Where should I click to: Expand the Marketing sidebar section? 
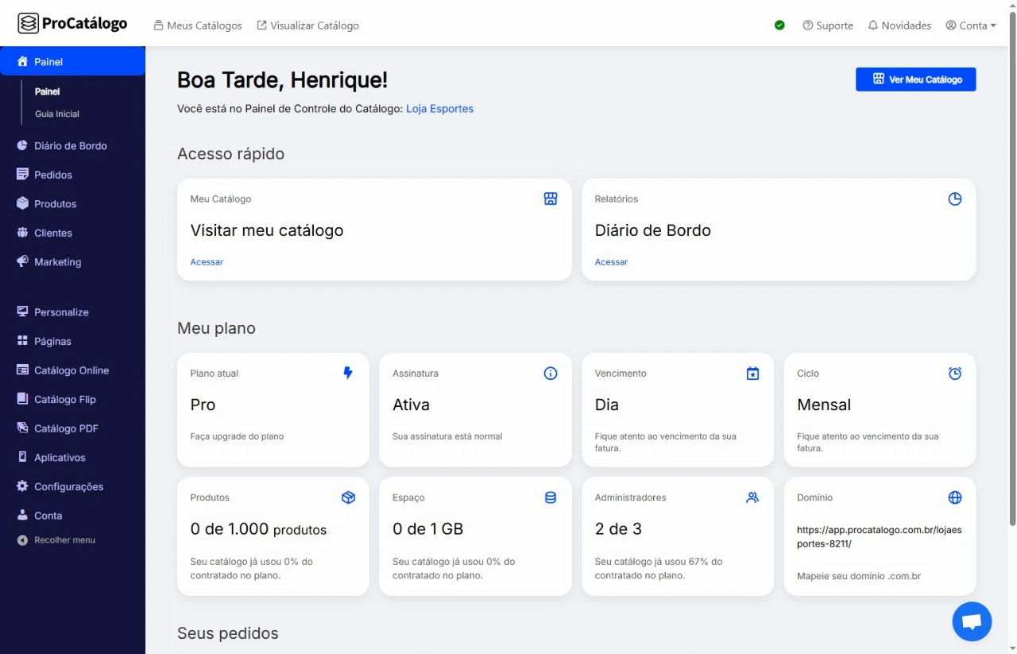pos(57,262)
